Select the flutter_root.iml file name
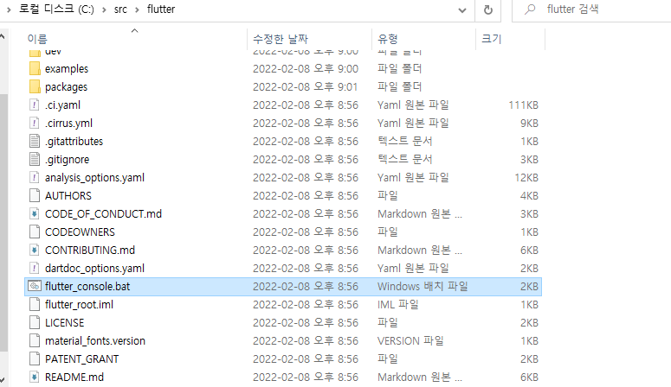 (79, 305)
